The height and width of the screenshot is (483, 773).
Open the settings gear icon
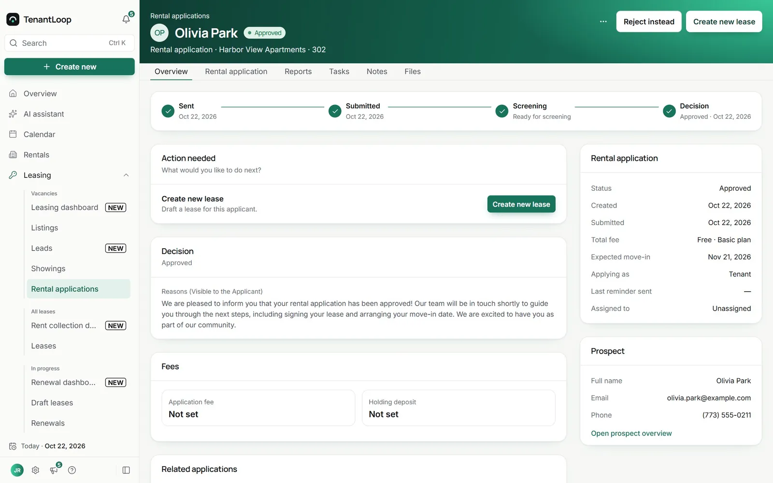click(35, 470)
